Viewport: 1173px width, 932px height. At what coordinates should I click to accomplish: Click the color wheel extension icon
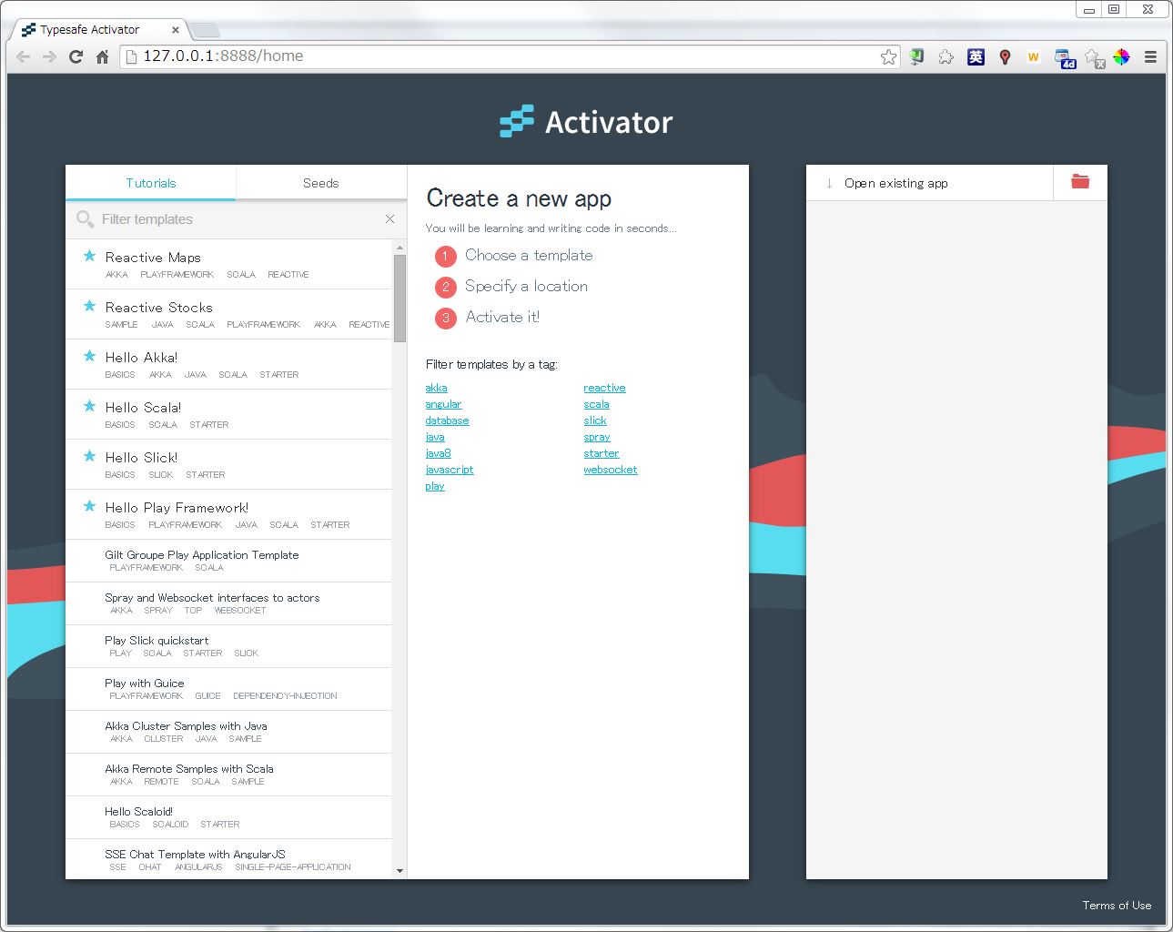click(1122, 56)
